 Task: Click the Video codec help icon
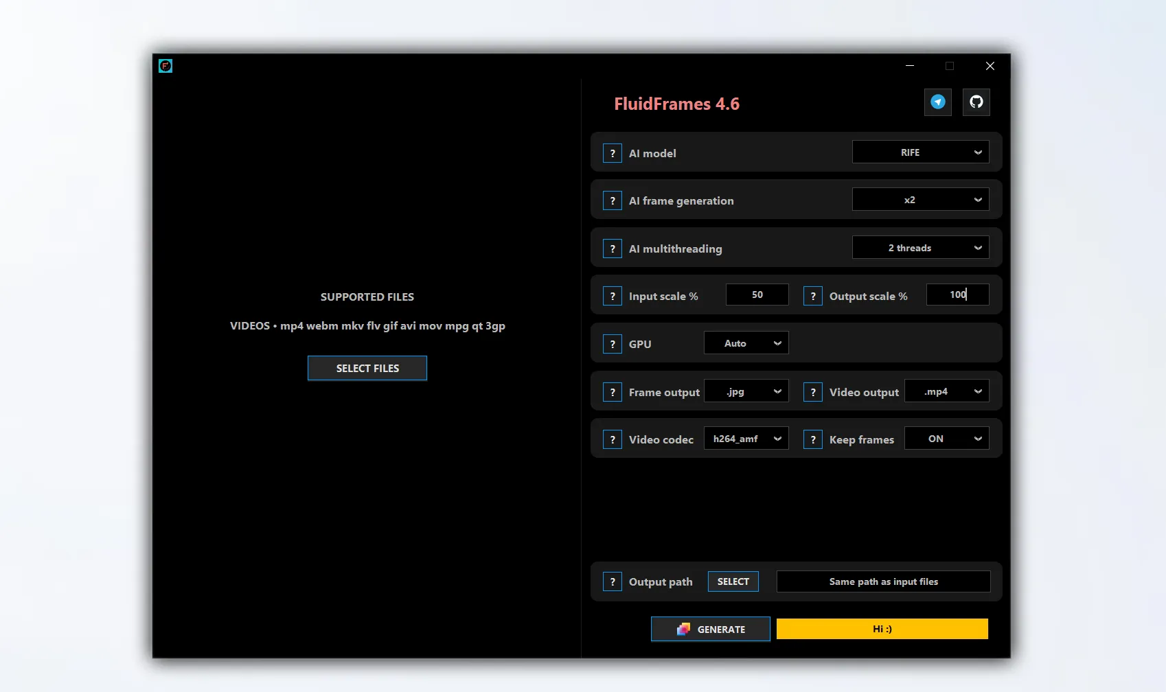pos(612,439)
